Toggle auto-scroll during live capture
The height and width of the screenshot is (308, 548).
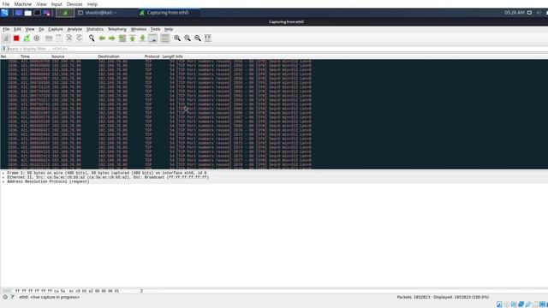tap(152, 38)
